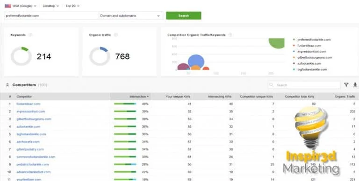359x181 pixels.
Task: Open the filter funnel icon
Action: click(346, 85)
